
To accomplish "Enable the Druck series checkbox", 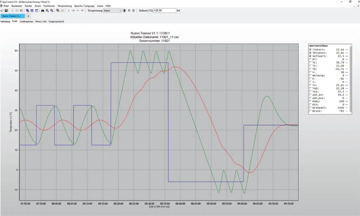I will [310, 111].
